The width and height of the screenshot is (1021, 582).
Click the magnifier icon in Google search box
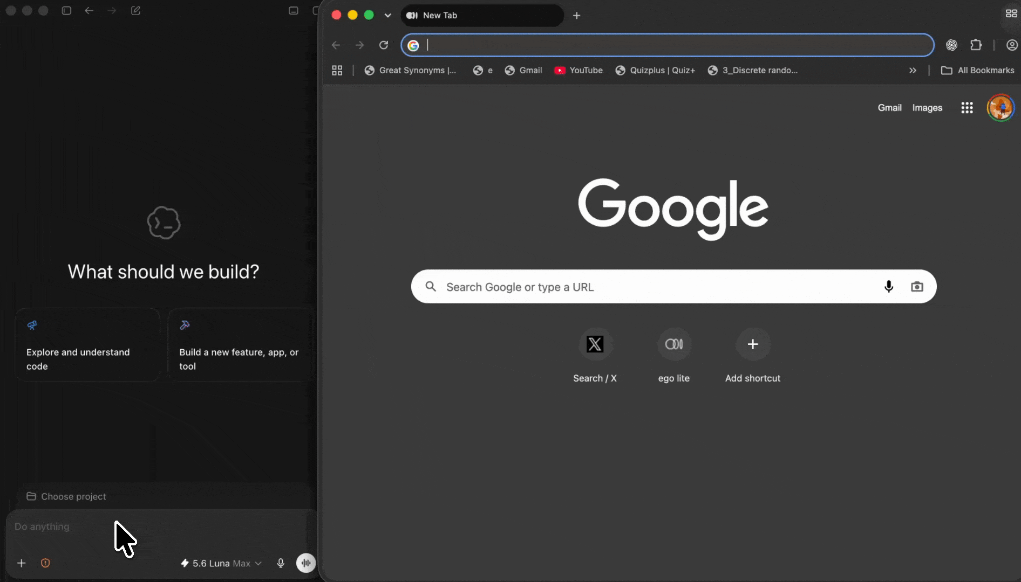point(431,287)
